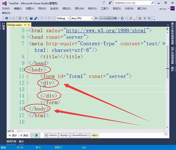
Task: Open the 解决方案资源管理器 side tab
Action: (172, 34)
